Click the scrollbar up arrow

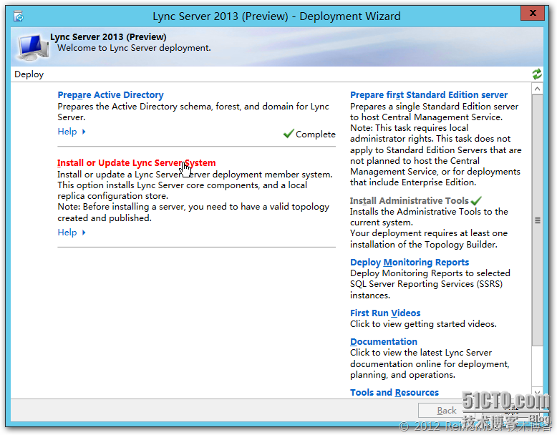(x=537, y=89)
